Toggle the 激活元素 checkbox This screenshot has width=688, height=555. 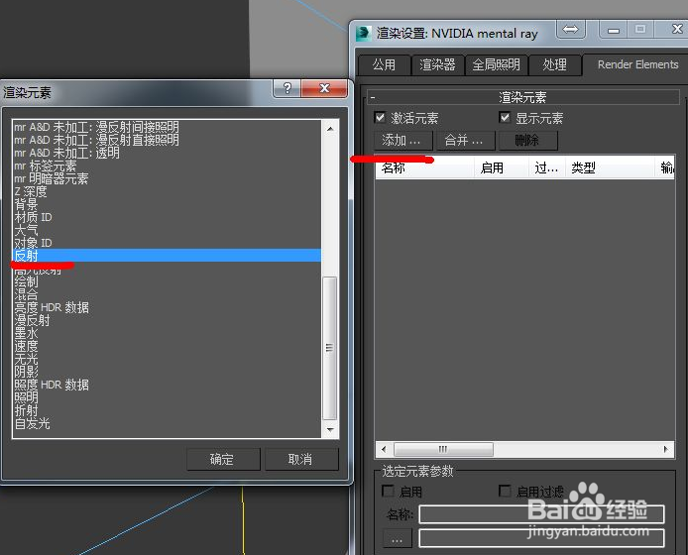380,117
